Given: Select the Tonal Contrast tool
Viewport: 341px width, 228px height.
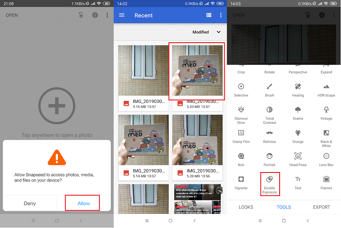Looking at the screenshot, I should 269,115.
